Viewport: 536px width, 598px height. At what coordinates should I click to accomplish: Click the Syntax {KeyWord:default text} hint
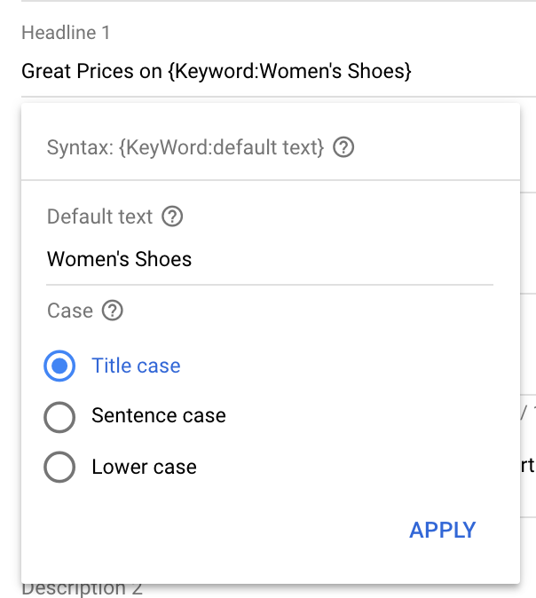pyautogui.click(x=185, y=147)
